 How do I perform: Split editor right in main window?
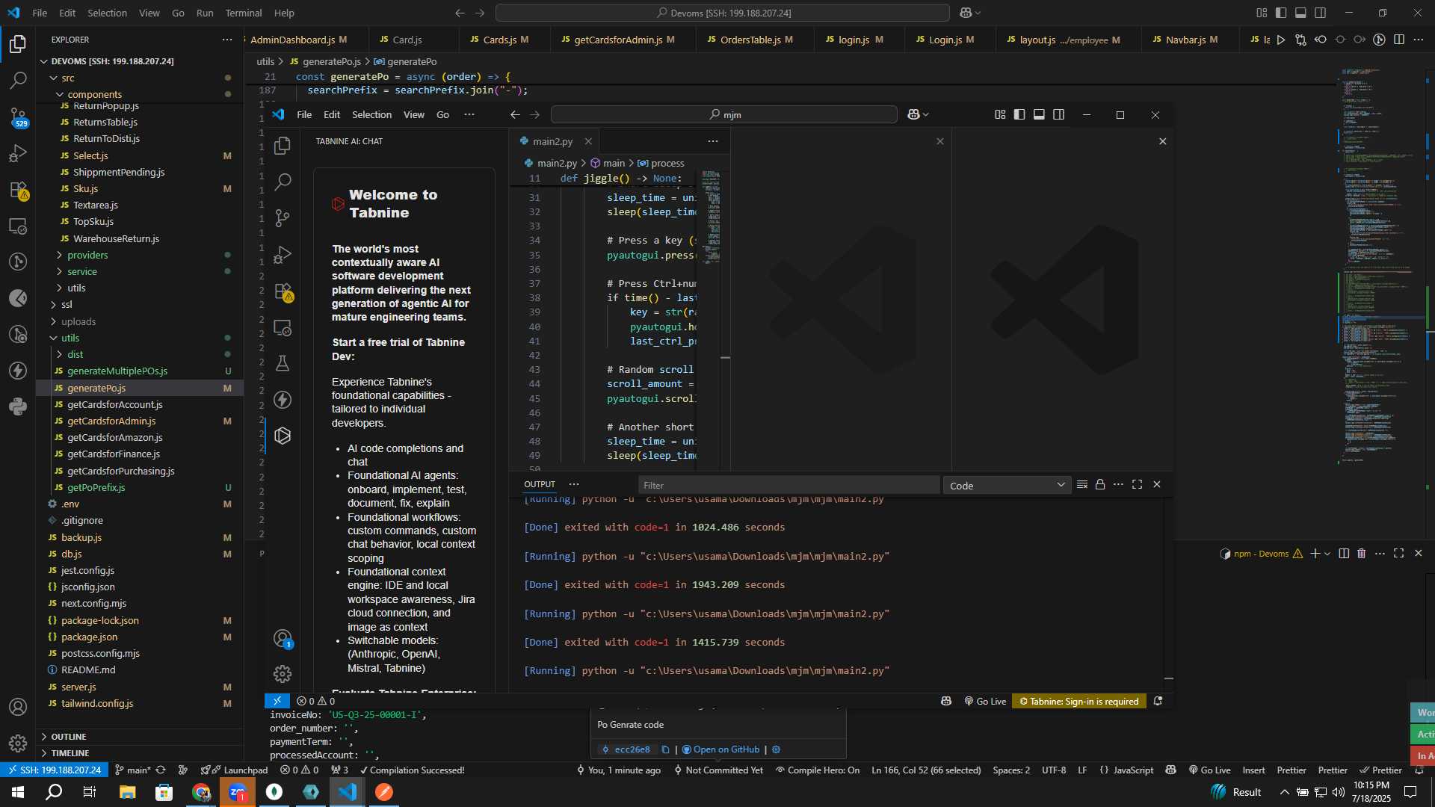[1399, 40]
